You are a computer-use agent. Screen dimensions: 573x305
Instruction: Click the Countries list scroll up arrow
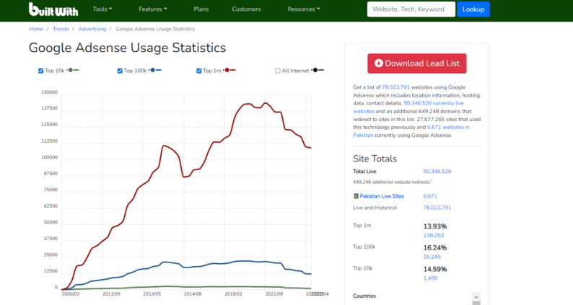tap(476, 296)
